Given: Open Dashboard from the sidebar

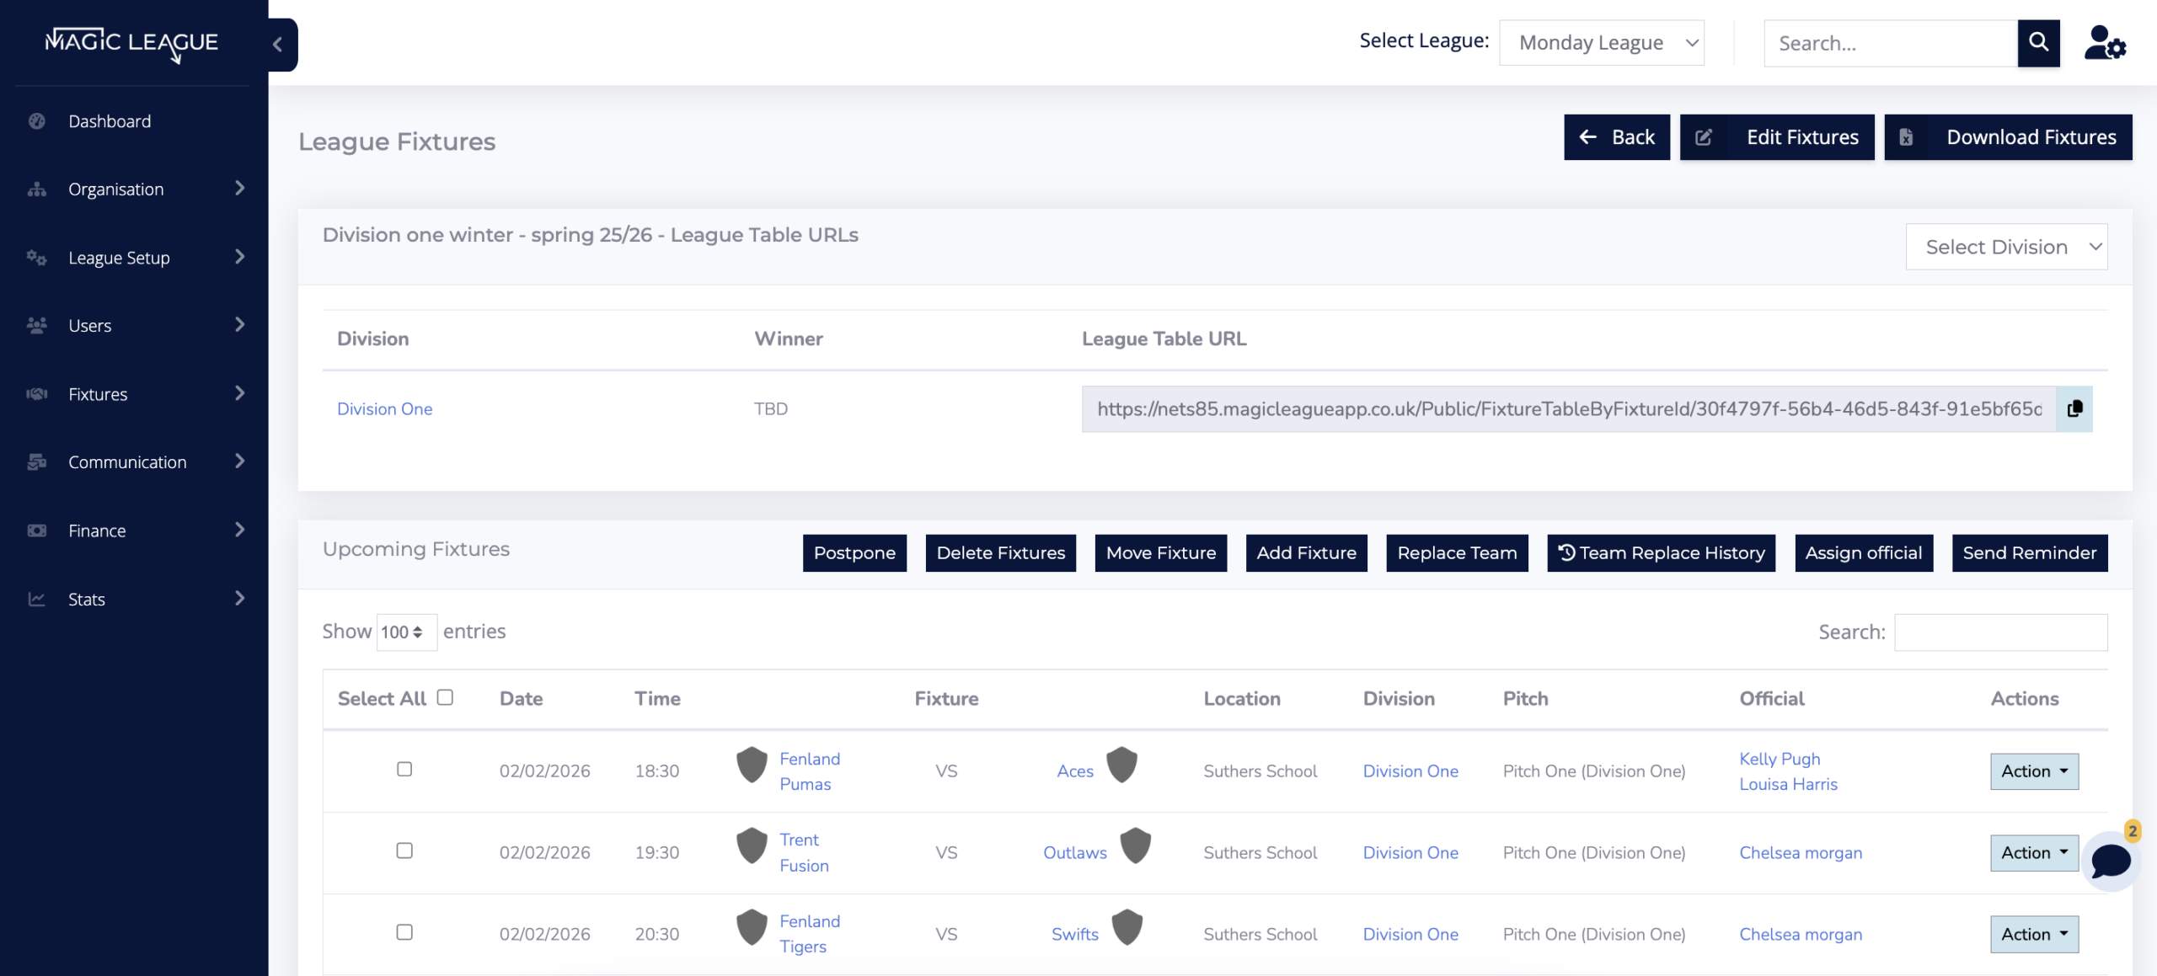Looking at the screenshot, I should point(110,121).
